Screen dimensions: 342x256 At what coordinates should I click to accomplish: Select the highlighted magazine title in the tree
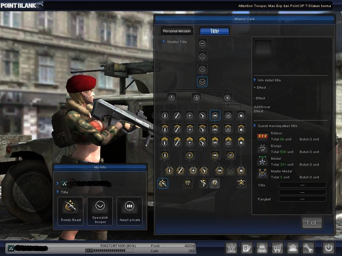(215, 115)
